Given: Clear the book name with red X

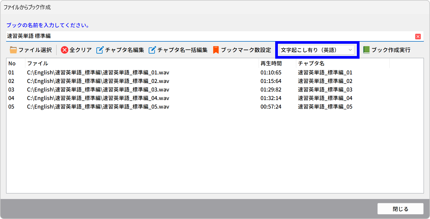Looking at the screenshot, I should [x=418, y=37].
